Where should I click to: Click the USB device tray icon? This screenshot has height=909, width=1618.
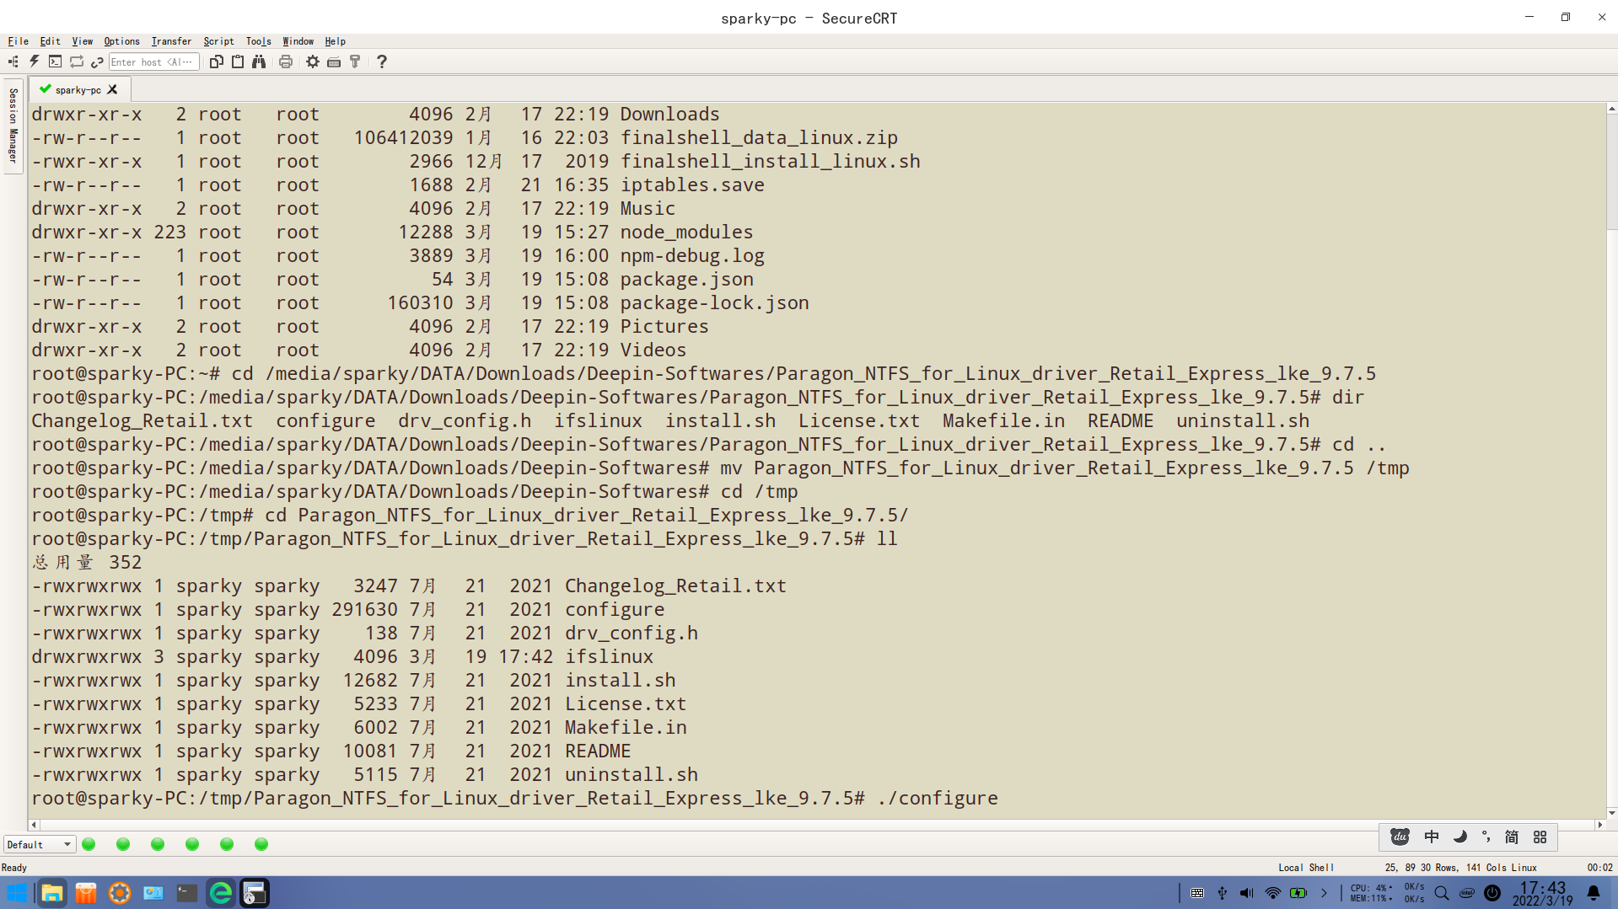click(x=1223, y=893)
